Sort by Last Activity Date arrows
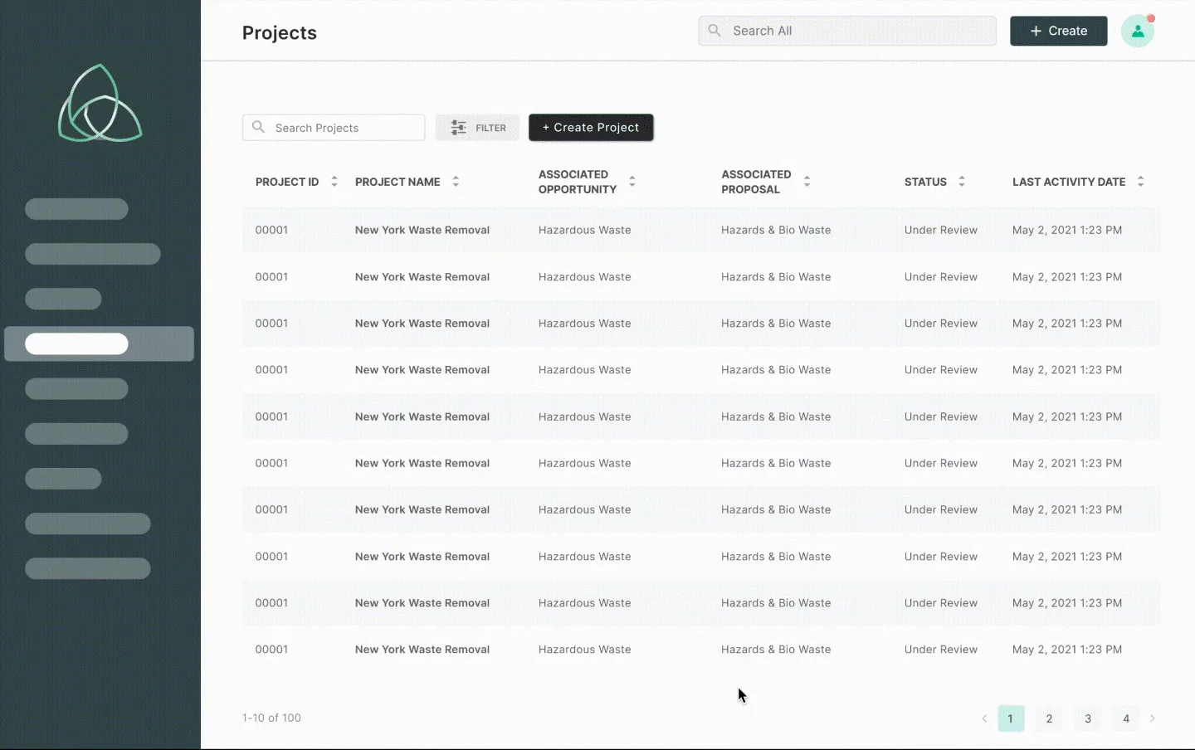The width and height of the screenshot is (1195, 750). (x=1140, y=181)
